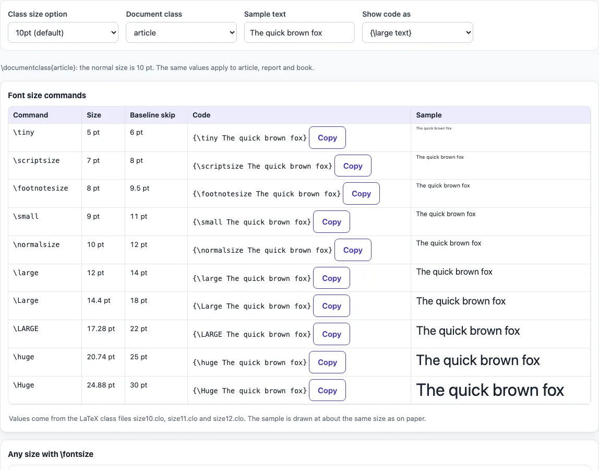Copy the \LARGE 17.28 pt code snippet
The image size is (599, 470).
[x=331, y=334]
